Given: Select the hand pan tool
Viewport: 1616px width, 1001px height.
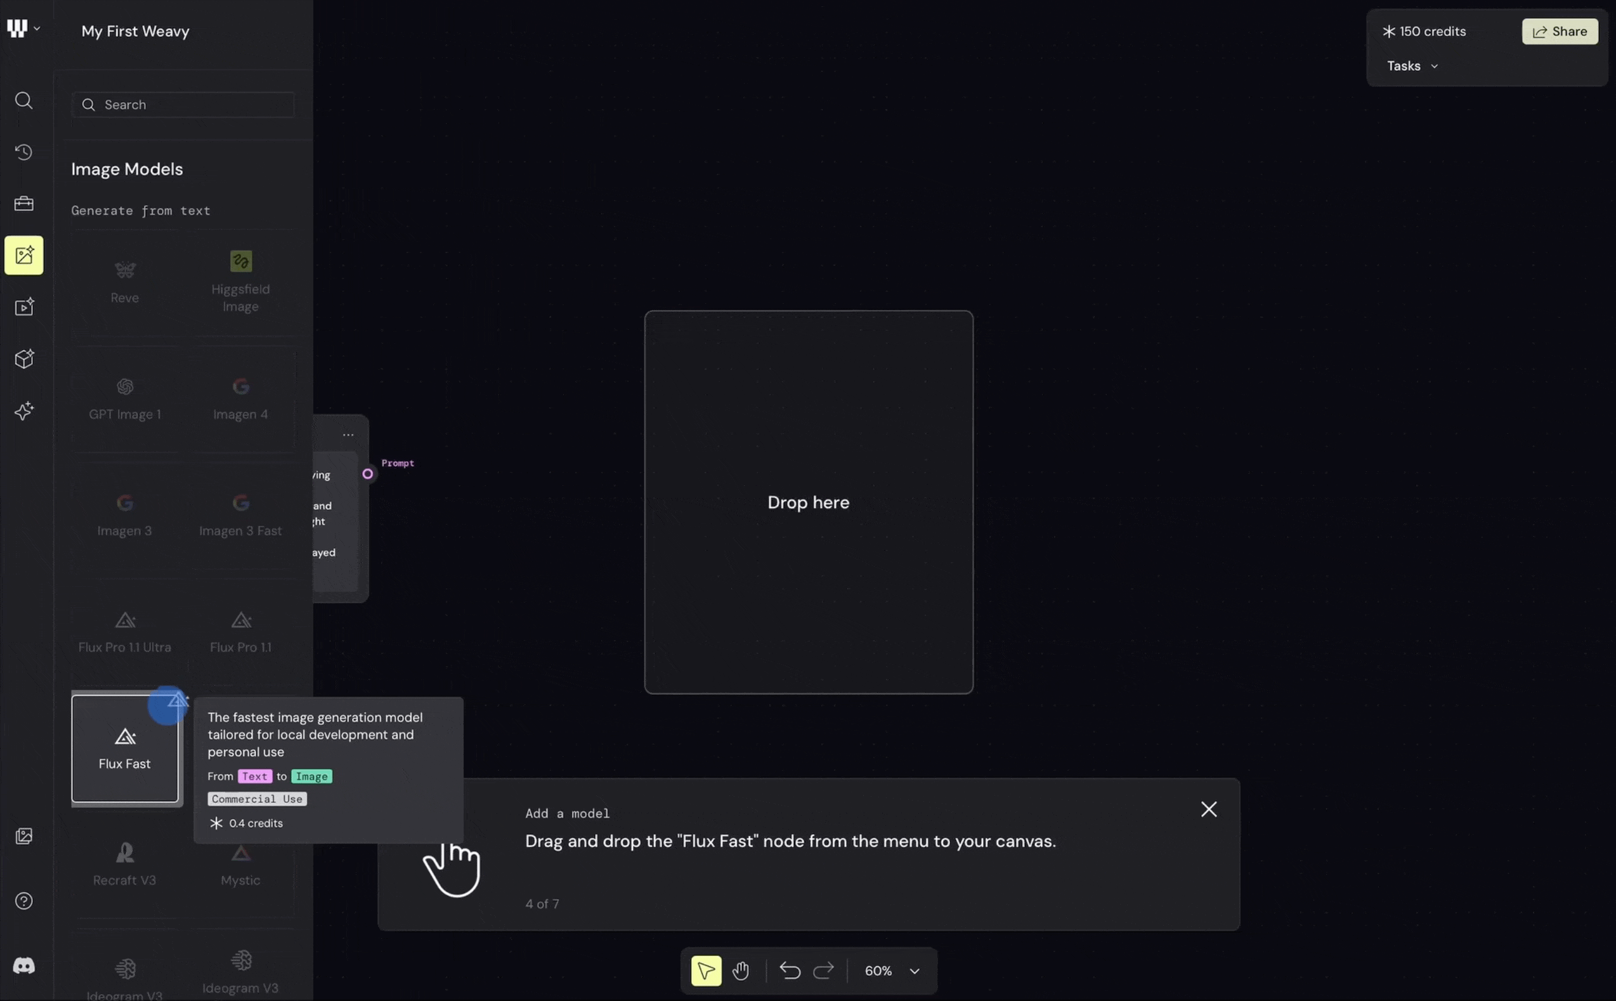Looking at the screenshot, I should pos(741,971).
